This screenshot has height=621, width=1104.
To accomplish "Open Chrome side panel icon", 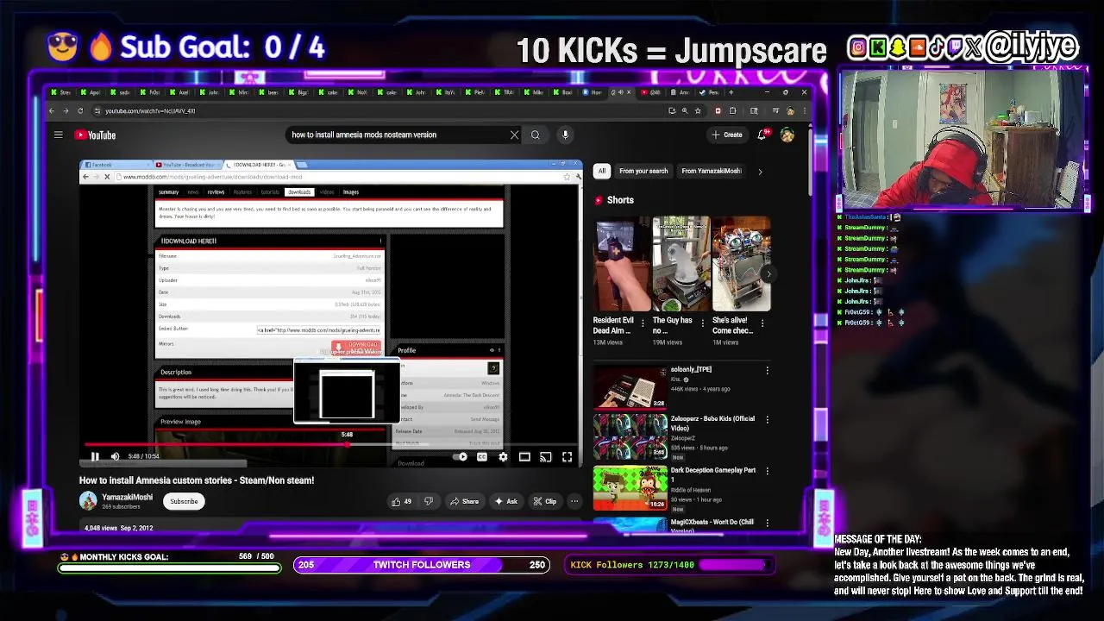I will (x=754, y=110).
